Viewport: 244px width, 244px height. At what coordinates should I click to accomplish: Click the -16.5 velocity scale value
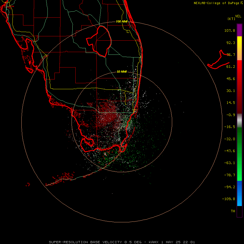click(230, 127)
